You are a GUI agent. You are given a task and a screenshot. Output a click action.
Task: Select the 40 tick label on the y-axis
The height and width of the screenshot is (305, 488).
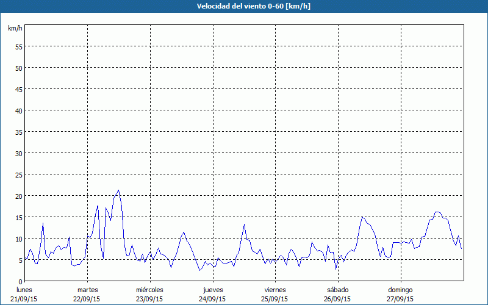click(18, 111)
